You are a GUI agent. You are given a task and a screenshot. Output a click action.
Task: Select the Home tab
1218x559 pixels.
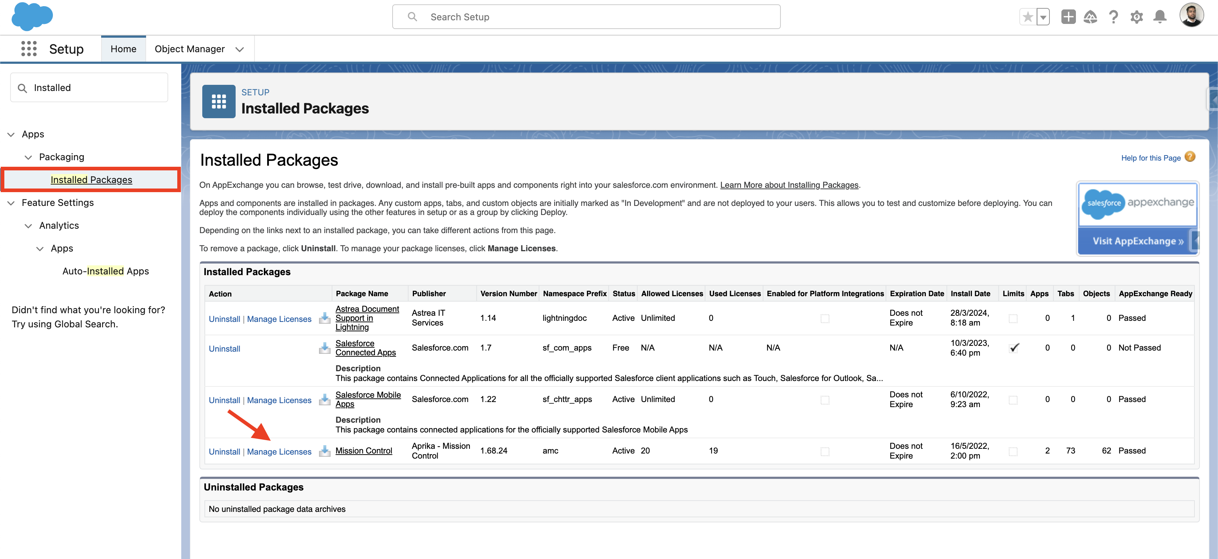pyautogui.click(x=123, y=49)
